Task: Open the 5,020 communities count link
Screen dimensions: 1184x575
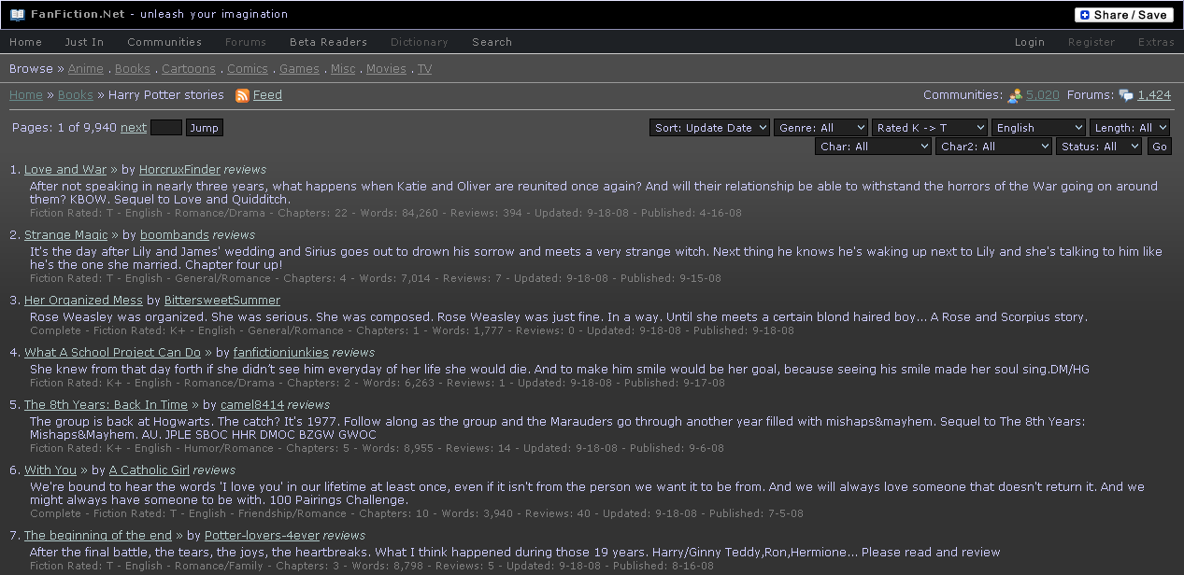Action: pyautogui.click(x=1043, y=95)
